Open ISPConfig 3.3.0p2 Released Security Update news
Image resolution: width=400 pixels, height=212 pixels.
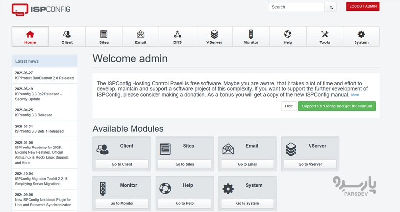coord(39,96)
